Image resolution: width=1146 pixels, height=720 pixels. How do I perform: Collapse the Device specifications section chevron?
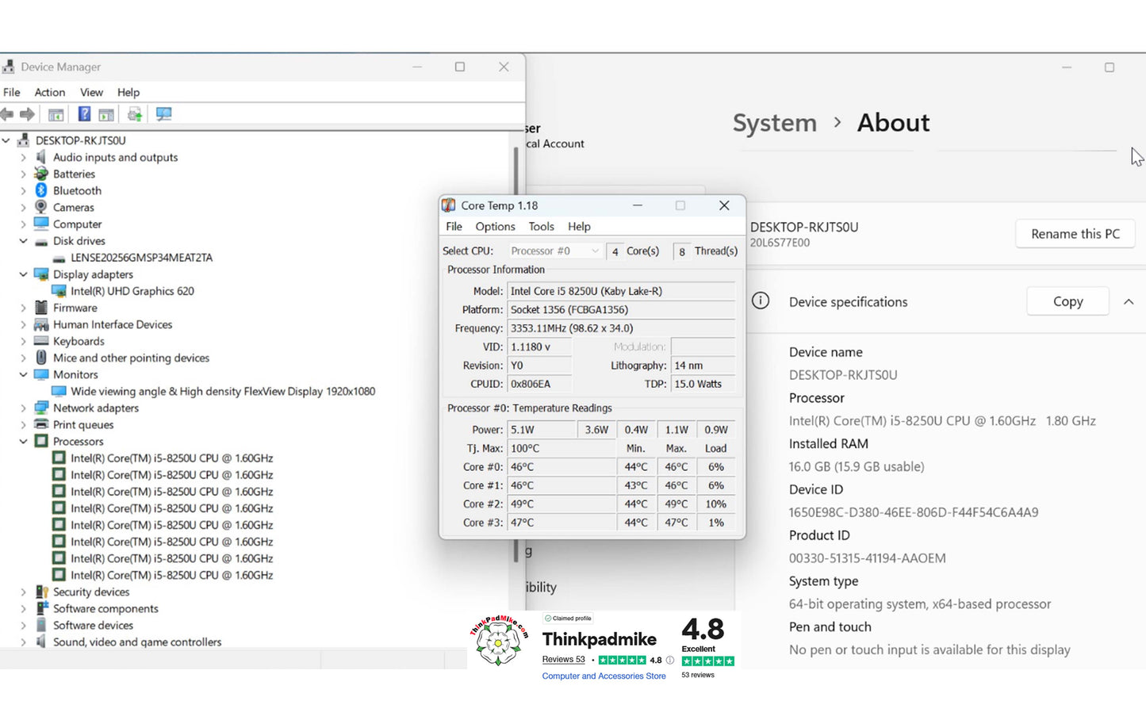[1128, 302]
